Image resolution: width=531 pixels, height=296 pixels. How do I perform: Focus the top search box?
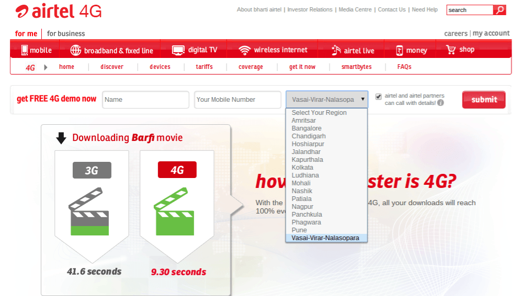pos(470,10)
